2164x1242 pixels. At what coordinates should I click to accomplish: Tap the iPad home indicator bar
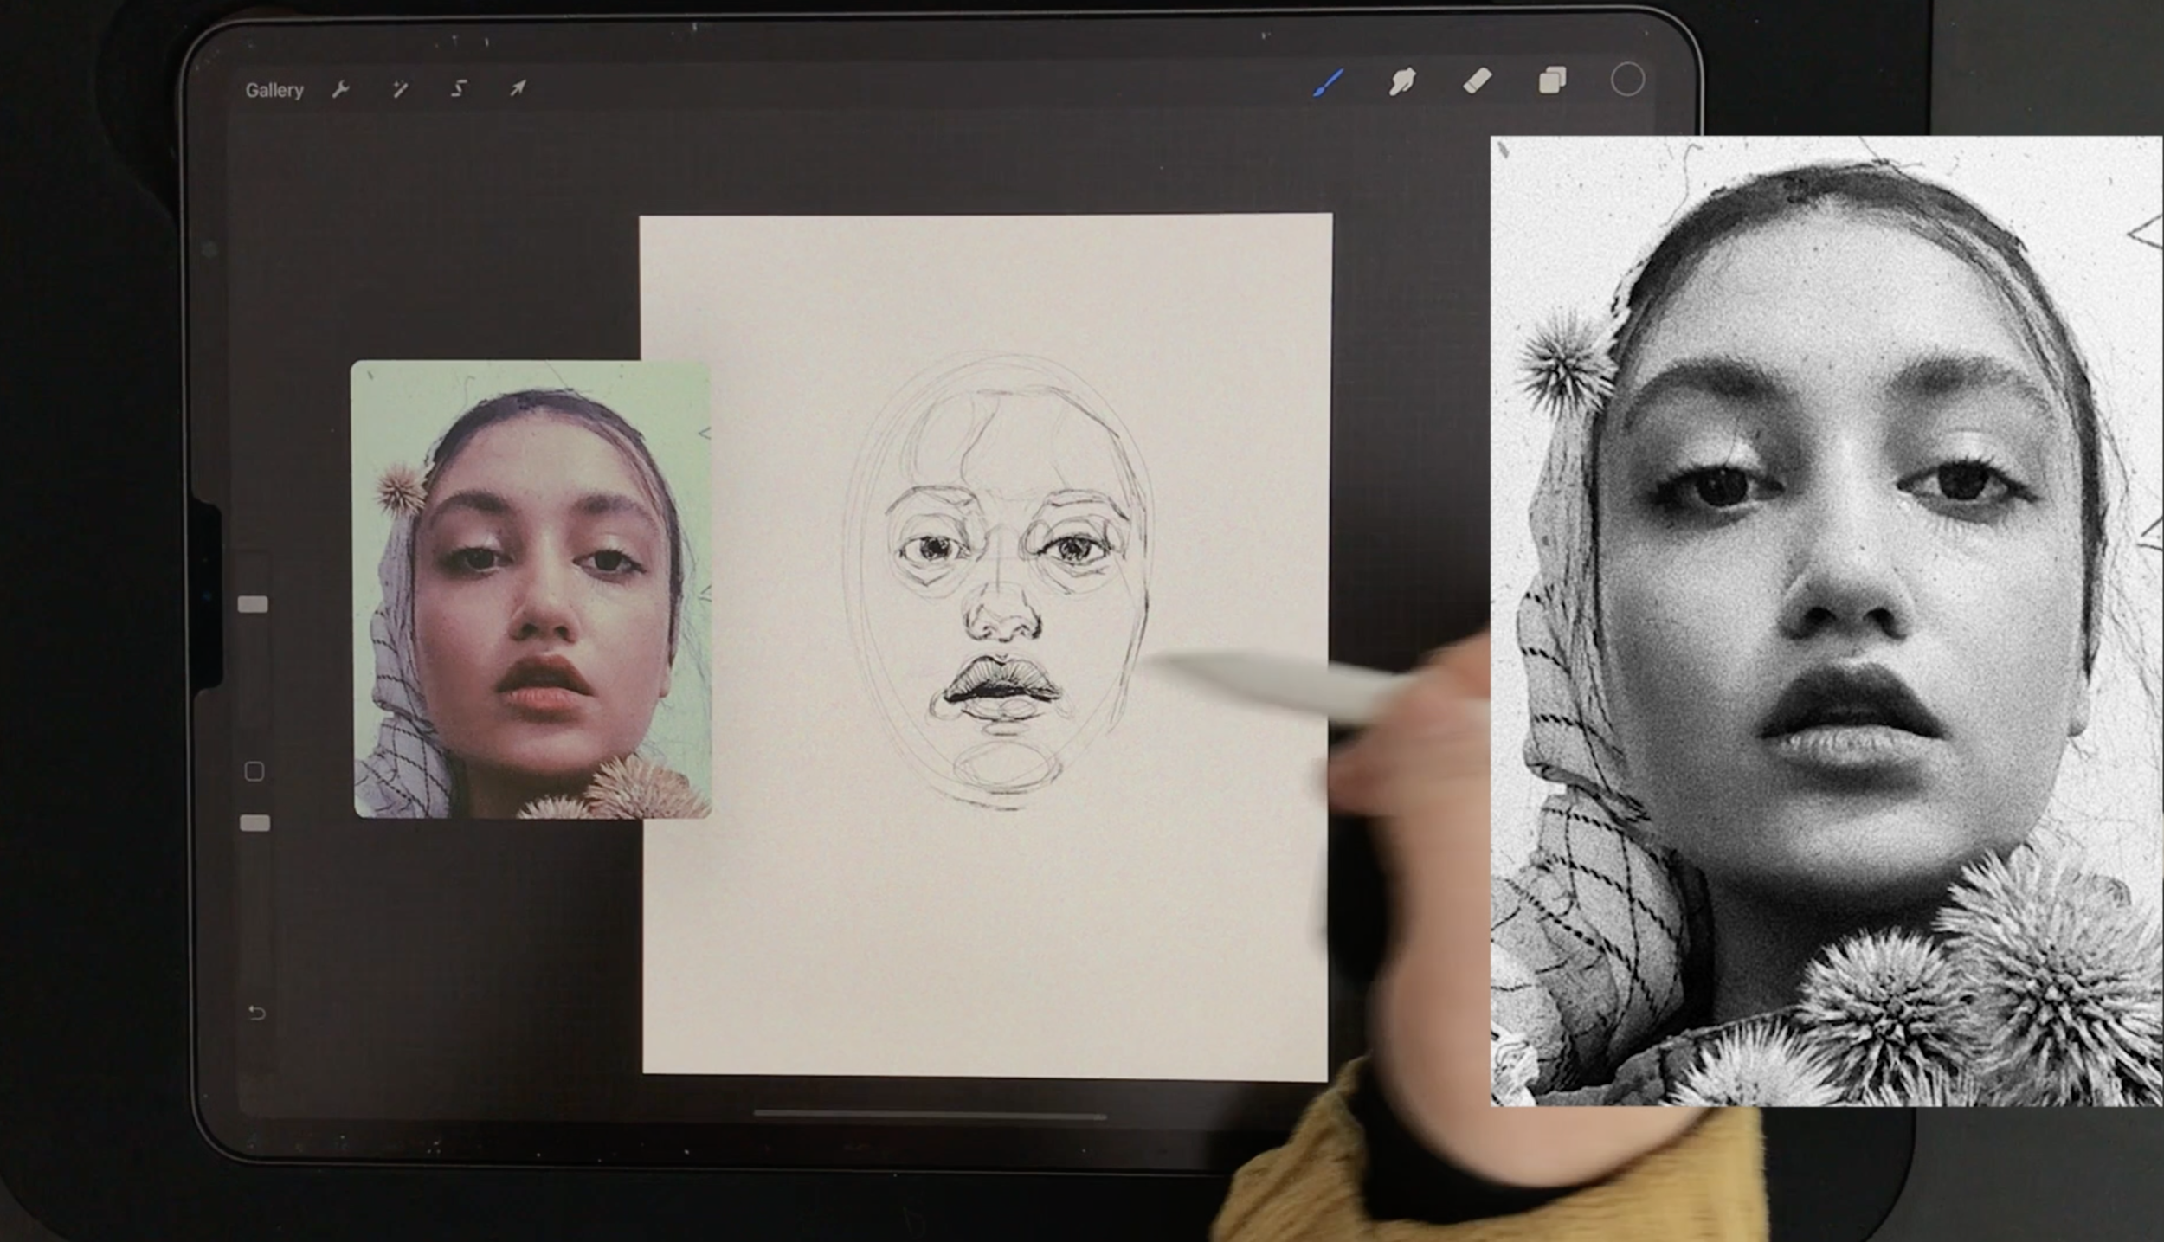pyautogui.click(x=930, y=1116)
